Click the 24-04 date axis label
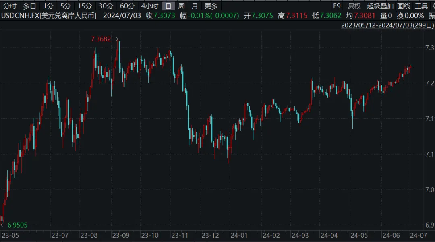The height and width of the screenshot is (242, 435). click(x=329, y=235)
